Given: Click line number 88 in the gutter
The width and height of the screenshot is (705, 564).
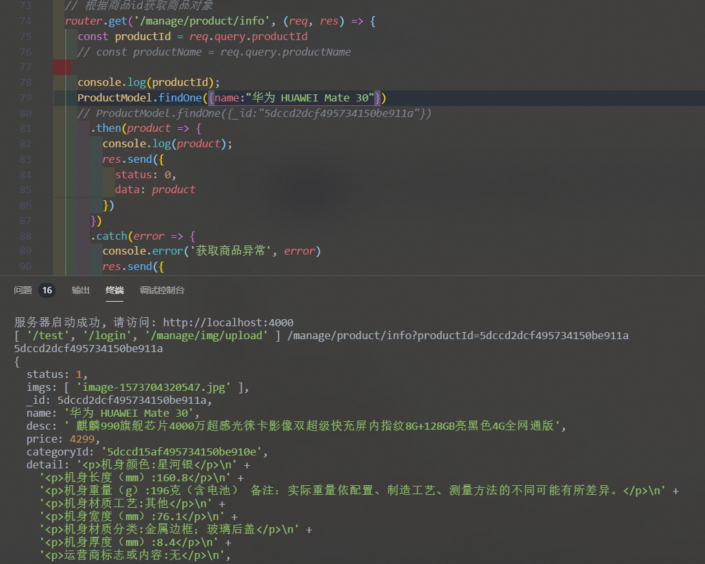Looking at the screenshot, I should (x=25, y=236).
